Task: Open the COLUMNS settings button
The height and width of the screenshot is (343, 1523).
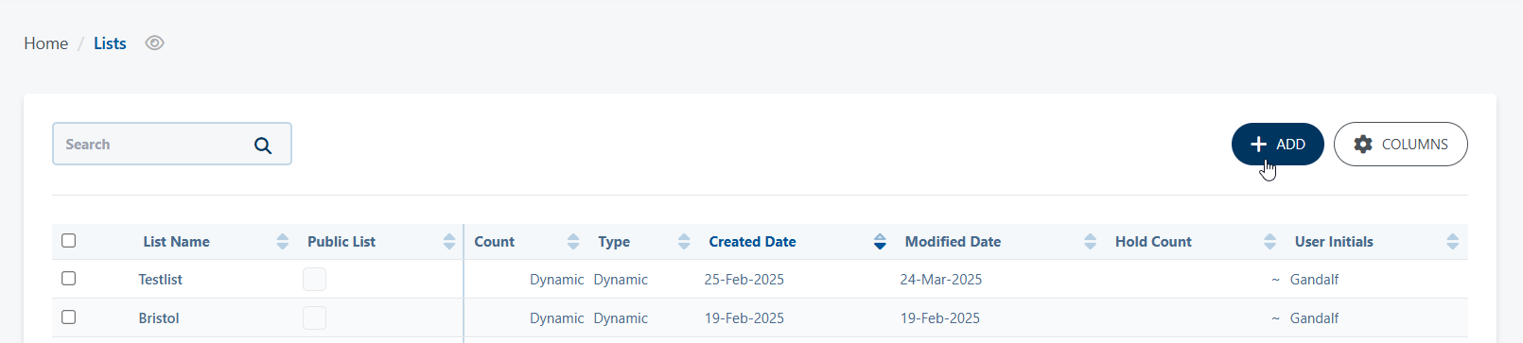Action: (1400, 145)
